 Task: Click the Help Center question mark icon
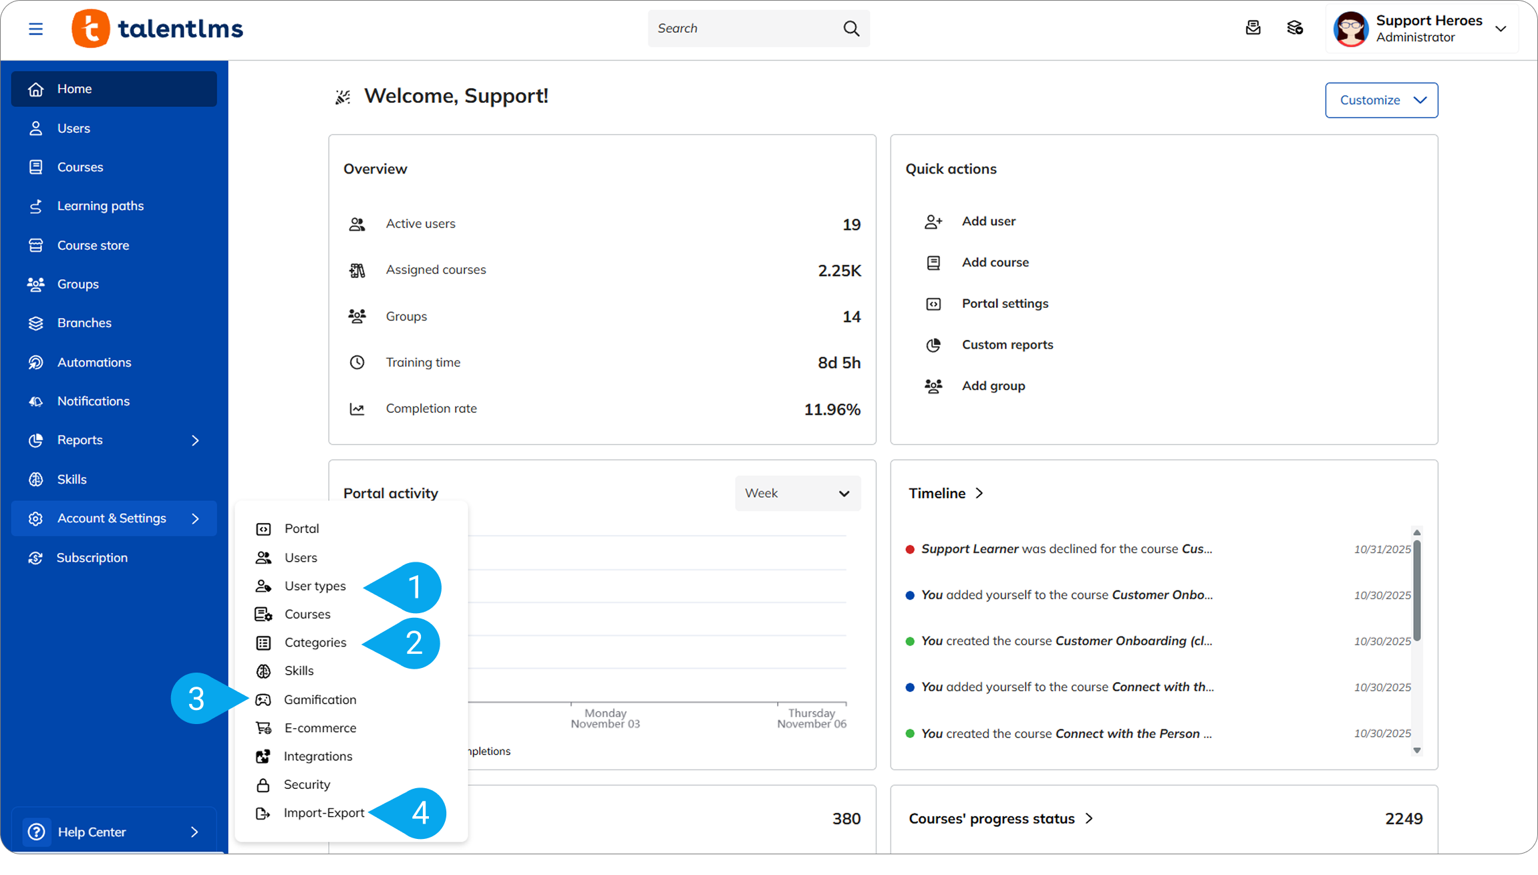click(x=36, y=832)
